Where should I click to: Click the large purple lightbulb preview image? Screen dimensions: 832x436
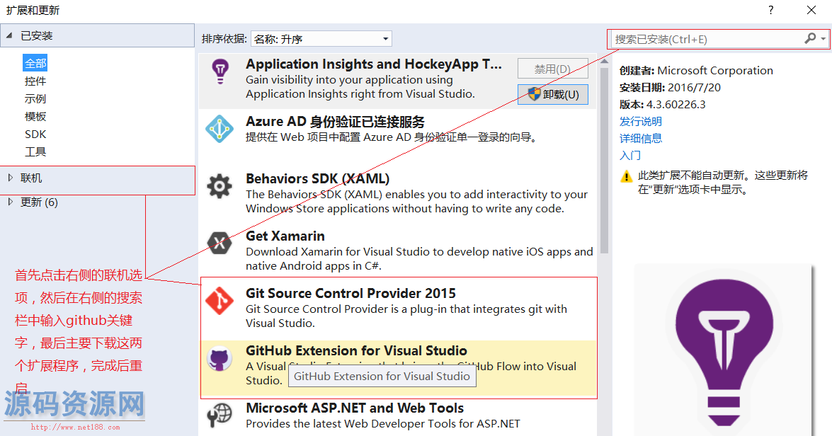(x=724, y=351)
